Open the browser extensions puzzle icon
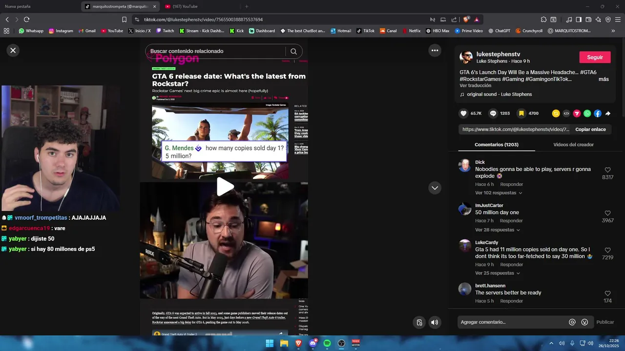Viewport: 625px width, 351px height. tap(543, 19)
